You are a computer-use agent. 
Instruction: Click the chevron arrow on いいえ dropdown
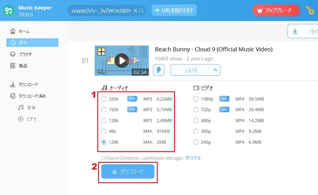(x=215, y=70)
